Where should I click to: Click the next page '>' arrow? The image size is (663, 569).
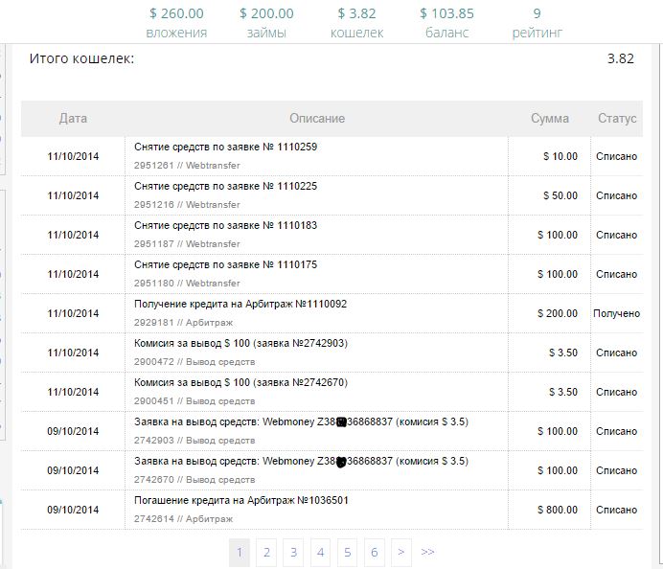pos(401,552)
